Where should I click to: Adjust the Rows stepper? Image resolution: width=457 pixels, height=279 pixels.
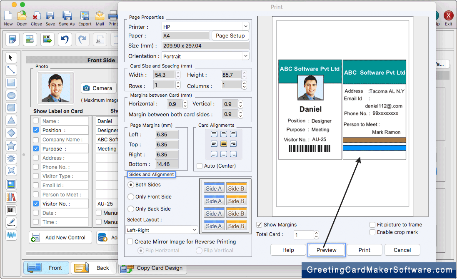click(x=178, y=85)
